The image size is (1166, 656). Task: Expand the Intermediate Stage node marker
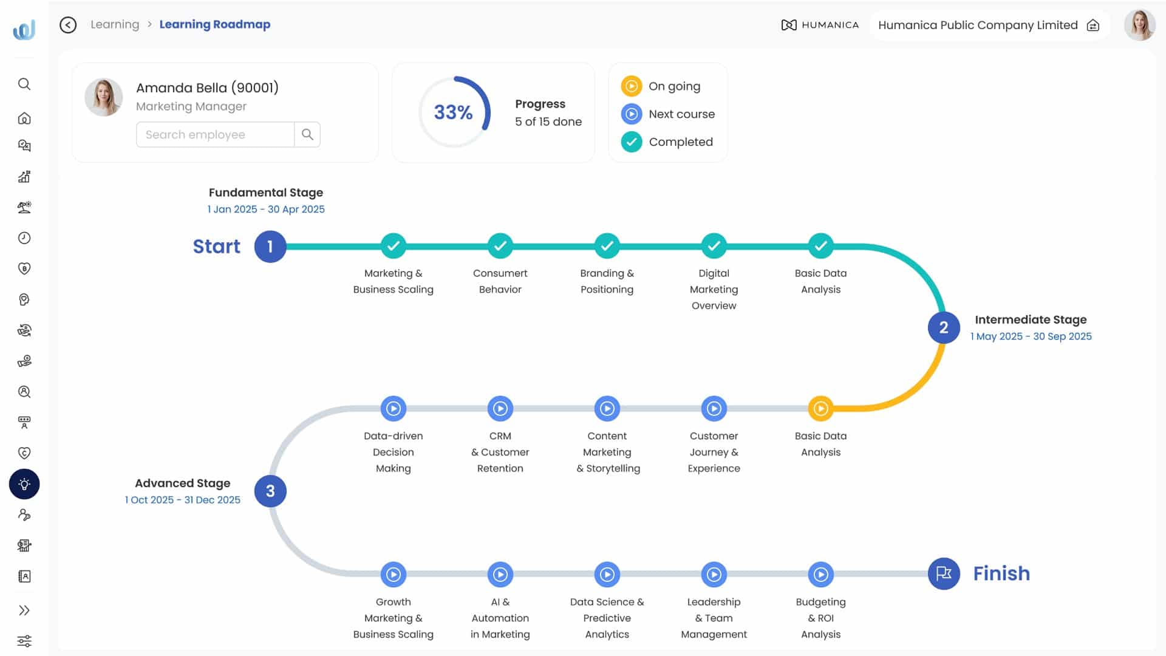943,327
